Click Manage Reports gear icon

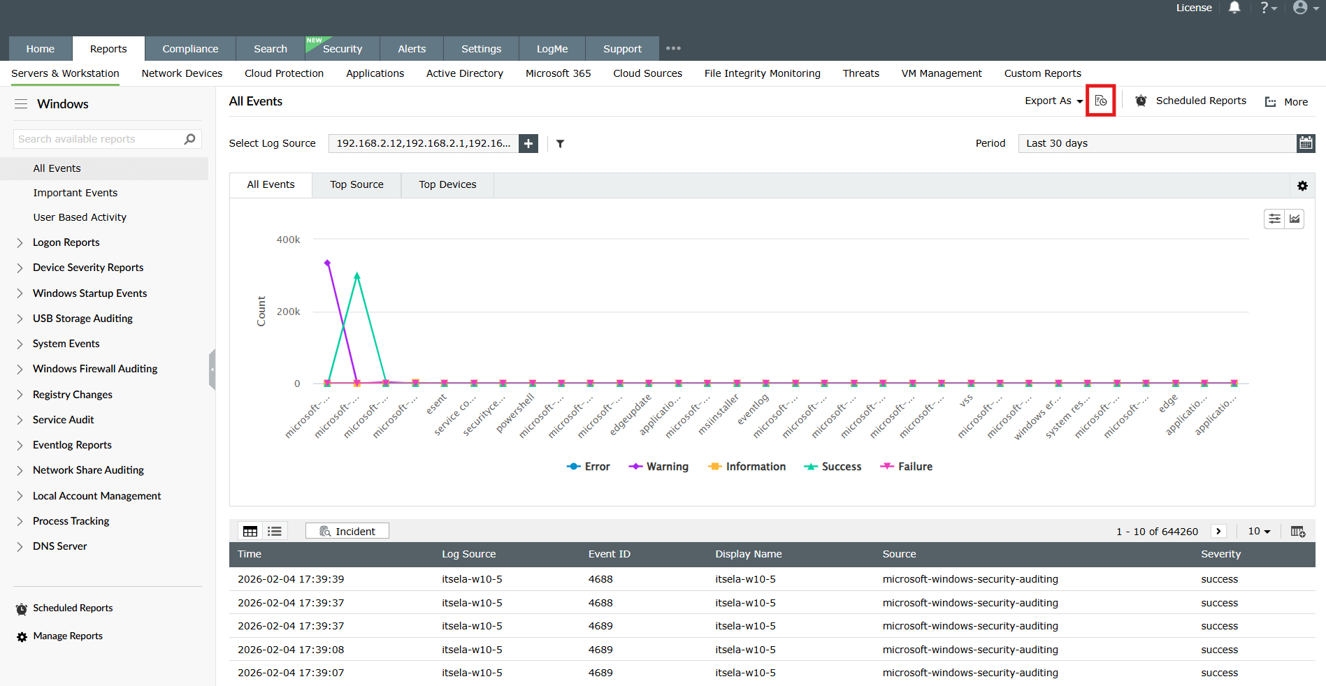tap(22, 637)
